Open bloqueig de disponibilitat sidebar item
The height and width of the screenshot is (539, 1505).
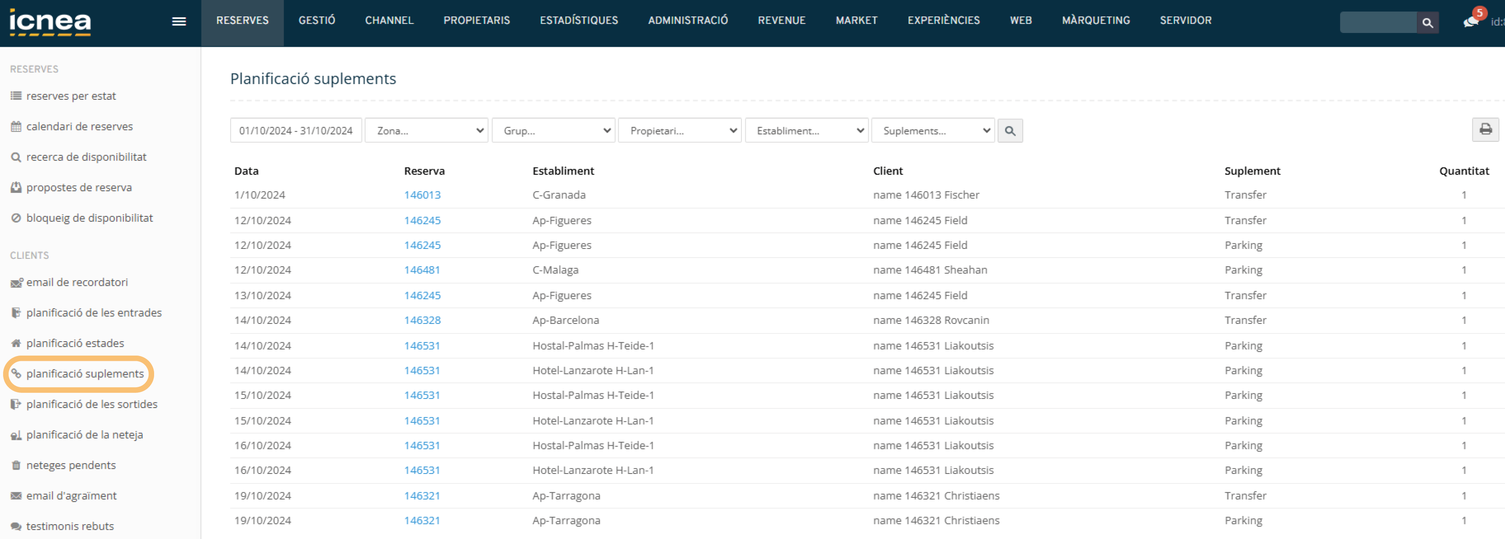pyautogui.click(x=89, y=218)
